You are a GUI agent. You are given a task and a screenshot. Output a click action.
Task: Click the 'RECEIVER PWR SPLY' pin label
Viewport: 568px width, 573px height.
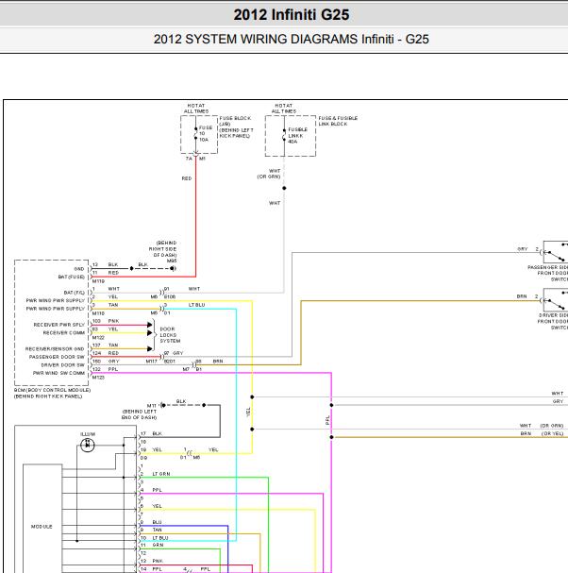pos(58,325)
